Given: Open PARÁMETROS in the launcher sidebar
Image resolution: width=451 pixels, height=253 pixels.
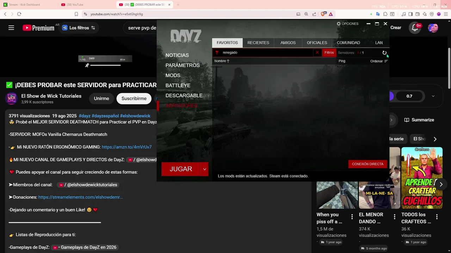Looking at the screenshot, I should click(x=183, y=65).
